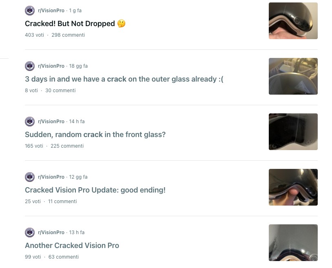
Task: Click subreddit avatar on 'Cracked Vision Pro Update' post
Action: click(30, 177)
